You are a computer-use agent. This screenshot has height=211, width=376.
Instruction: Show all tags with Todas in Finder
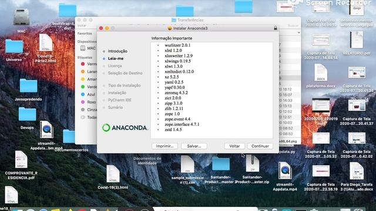pos(89,117)
